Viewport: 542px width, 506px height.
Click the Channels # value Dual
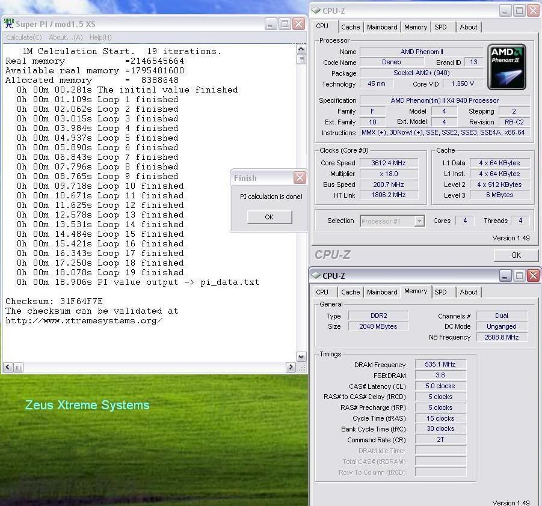[x=502, y=315]
